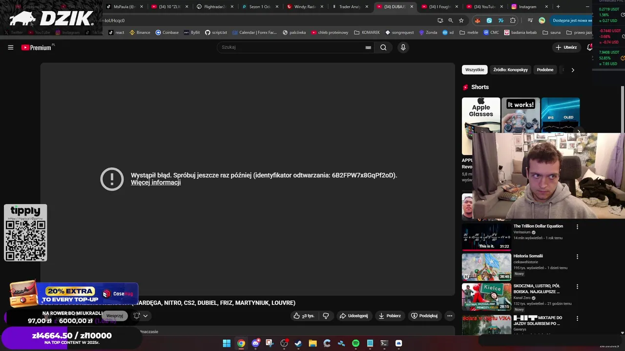This screenshot has height=351, width=625.
Task: Switch to the Trader Analytics tab
Action: point(350,7)
